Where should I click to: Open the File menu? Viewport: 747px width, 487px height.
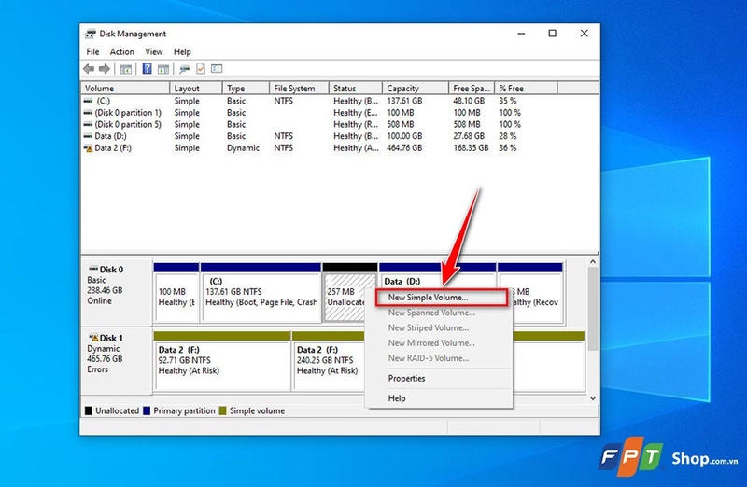click(92, 51)
